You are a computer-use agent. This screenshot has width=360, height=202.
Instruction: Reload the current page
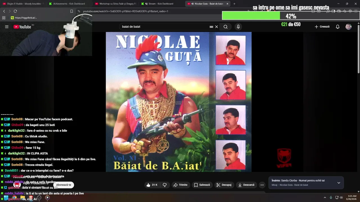15,11
